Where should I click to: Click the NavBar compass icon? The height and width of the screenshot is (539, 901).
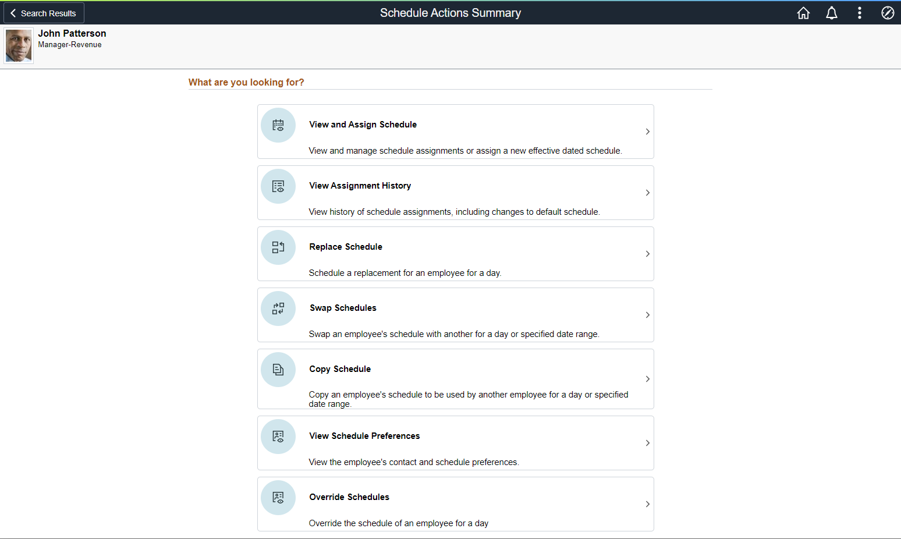pyautogui.click(x=888, y=13)
